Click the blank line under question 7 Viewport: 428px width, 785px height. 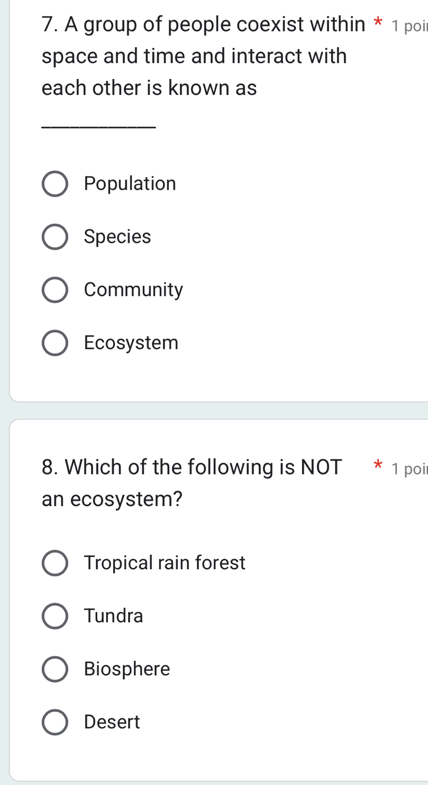pos(98,126)
